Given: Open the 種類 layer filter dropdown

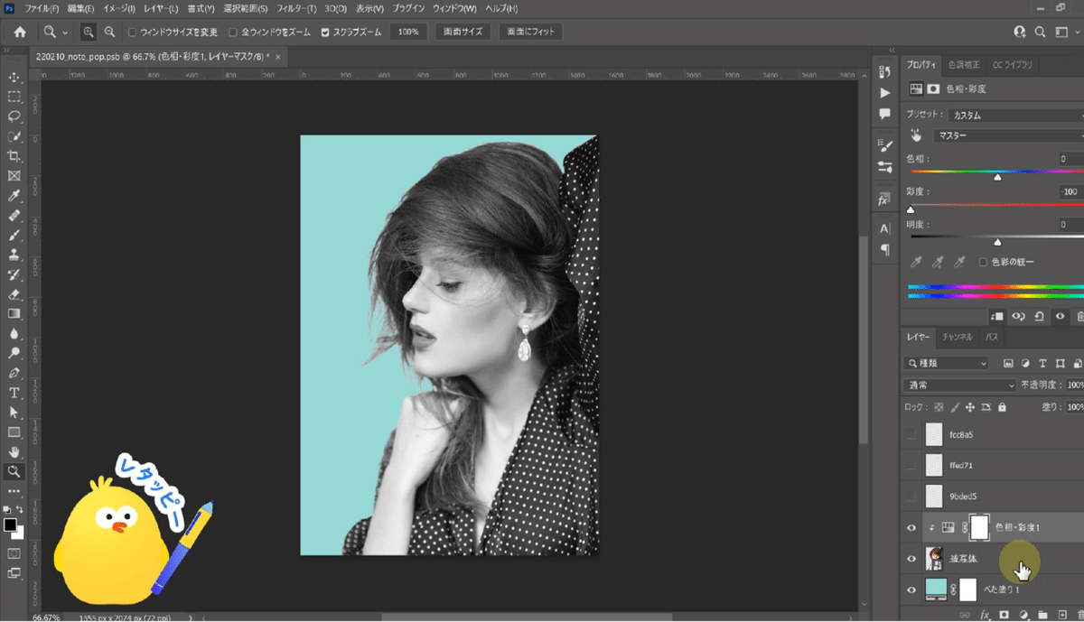Looking at the screenshot, I should pos(947,363).
